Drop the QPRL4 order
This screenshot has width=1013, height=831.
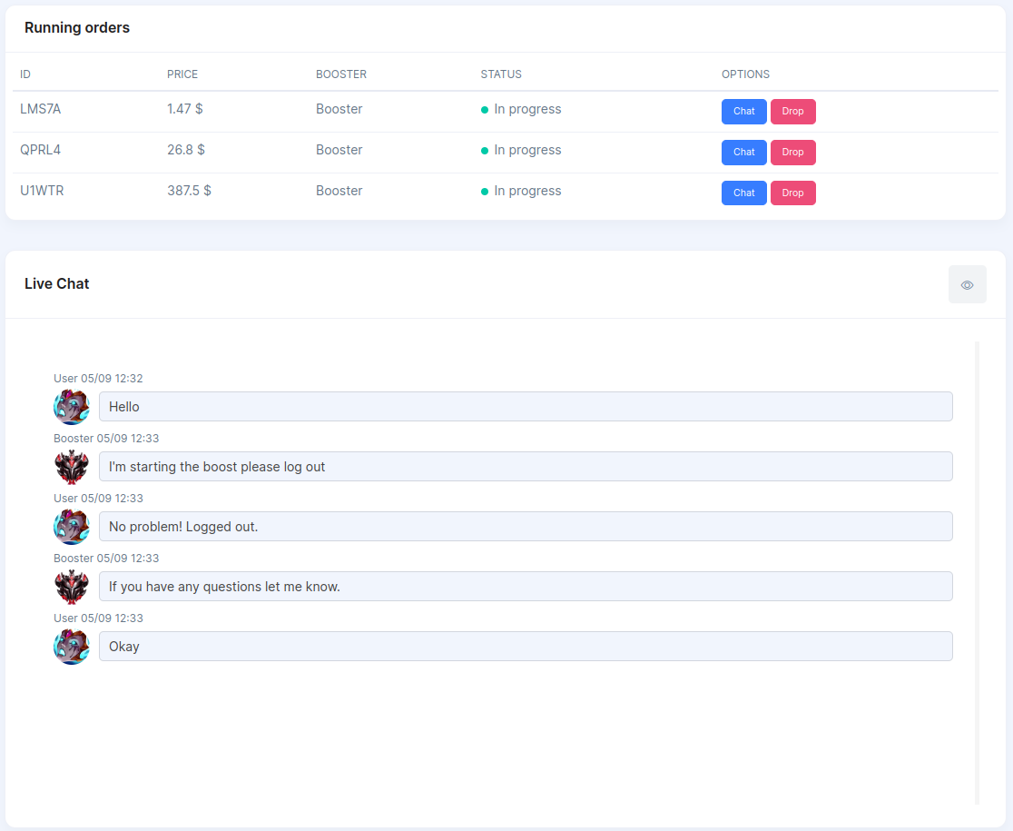click(792, 153)
